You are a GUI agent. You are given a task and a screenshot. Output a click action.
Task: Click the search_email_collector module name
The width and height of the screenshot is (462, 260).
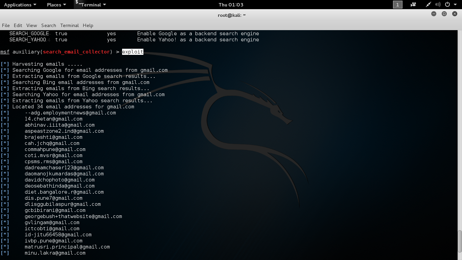click(76, 52)
